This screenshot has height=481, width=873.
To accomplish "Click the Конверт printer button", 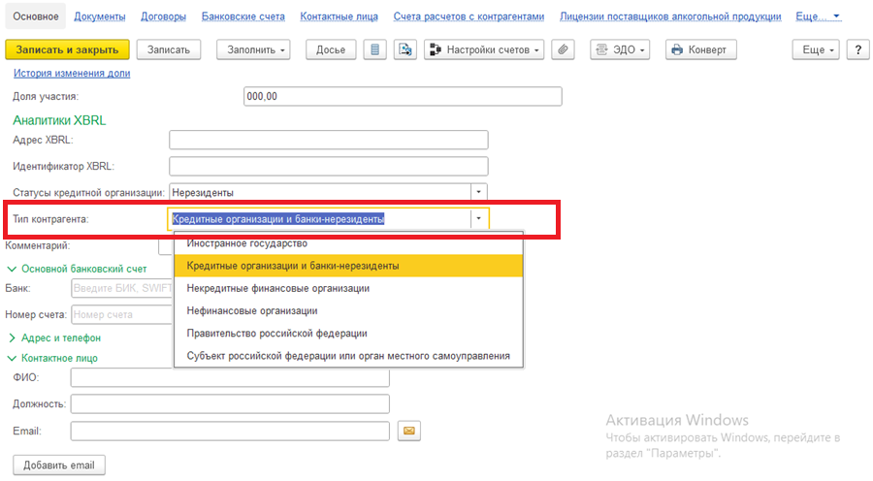I will tap(701, 49).
